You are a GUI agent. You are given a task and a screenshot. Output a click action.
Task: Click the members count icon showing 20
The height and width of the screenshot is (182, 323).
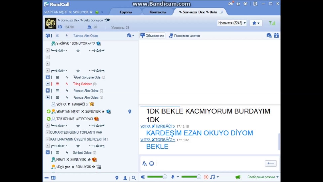89,27
